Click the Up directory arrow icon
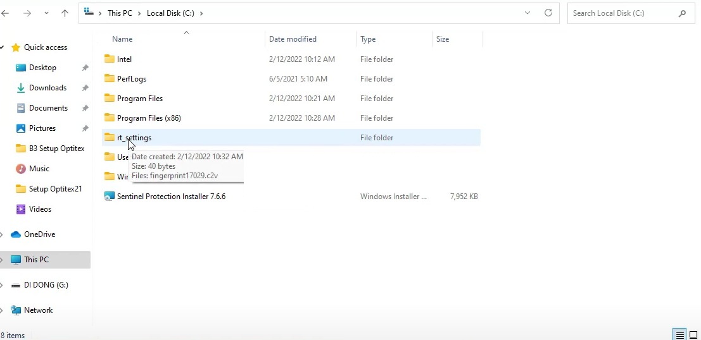The width and height of the screenshot is (701, 340). click(x=65, y=13)
